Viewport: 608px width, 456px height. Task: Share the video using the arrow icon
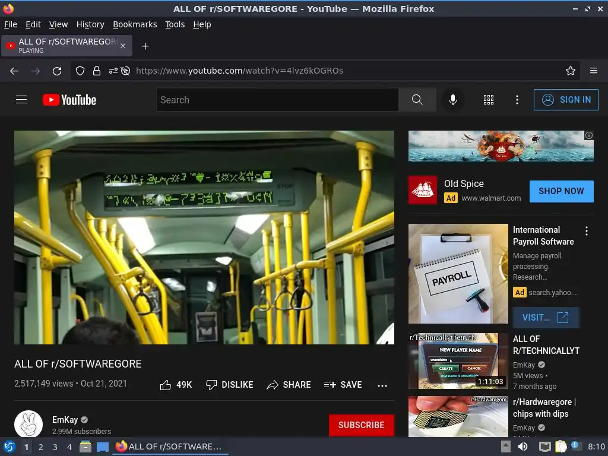pos(273,385)
